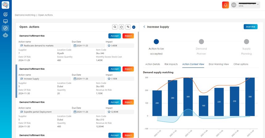Click the back chevron beside Increase Supply
The height and width of the screenshot is (138, 265).
coord(144,27)
